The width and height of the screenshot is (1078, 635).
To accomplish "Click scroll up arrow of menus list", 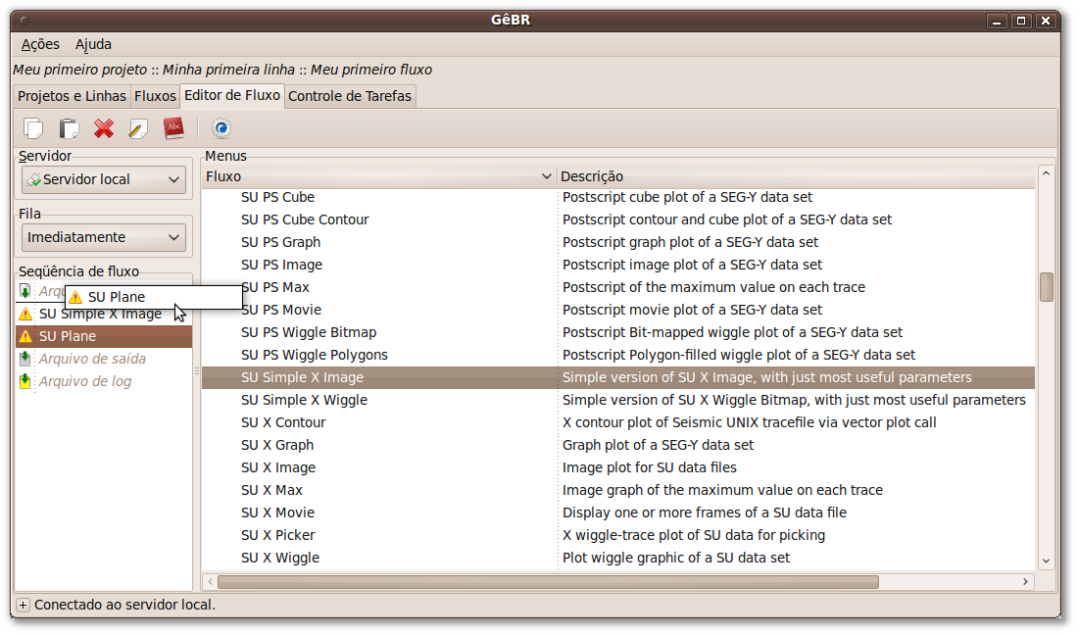I will (x=1047, y=173).
